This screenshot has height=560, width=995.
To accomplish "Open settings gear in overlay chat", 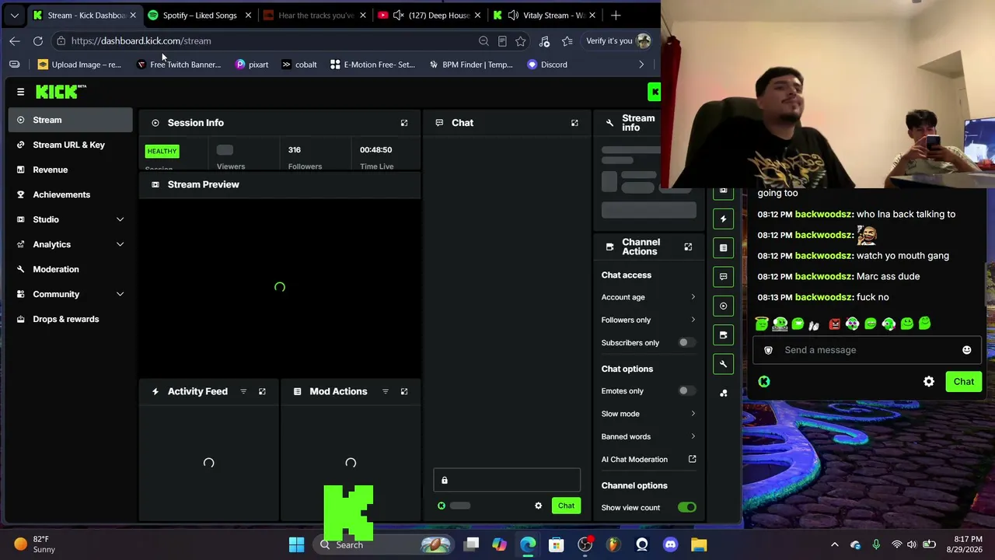I will click(x=929, y=382).
